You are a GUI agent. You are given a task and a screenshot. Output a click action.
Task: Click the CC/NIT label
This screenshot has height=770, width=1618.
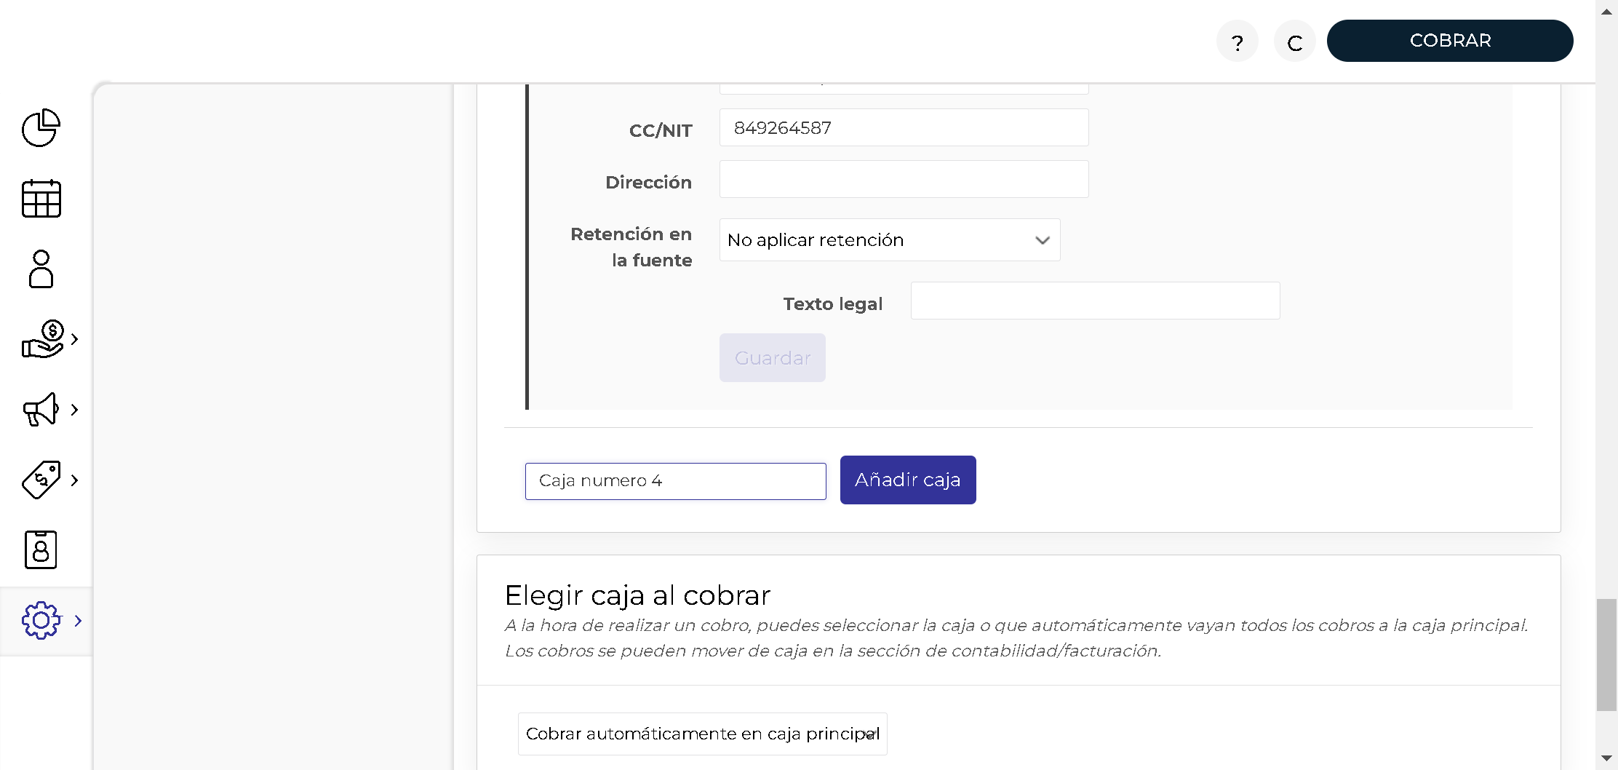point(660,131)
